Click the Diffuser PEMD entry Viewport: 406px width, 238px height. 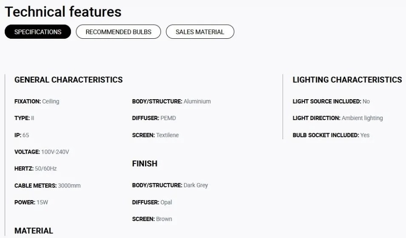[154, 118]
